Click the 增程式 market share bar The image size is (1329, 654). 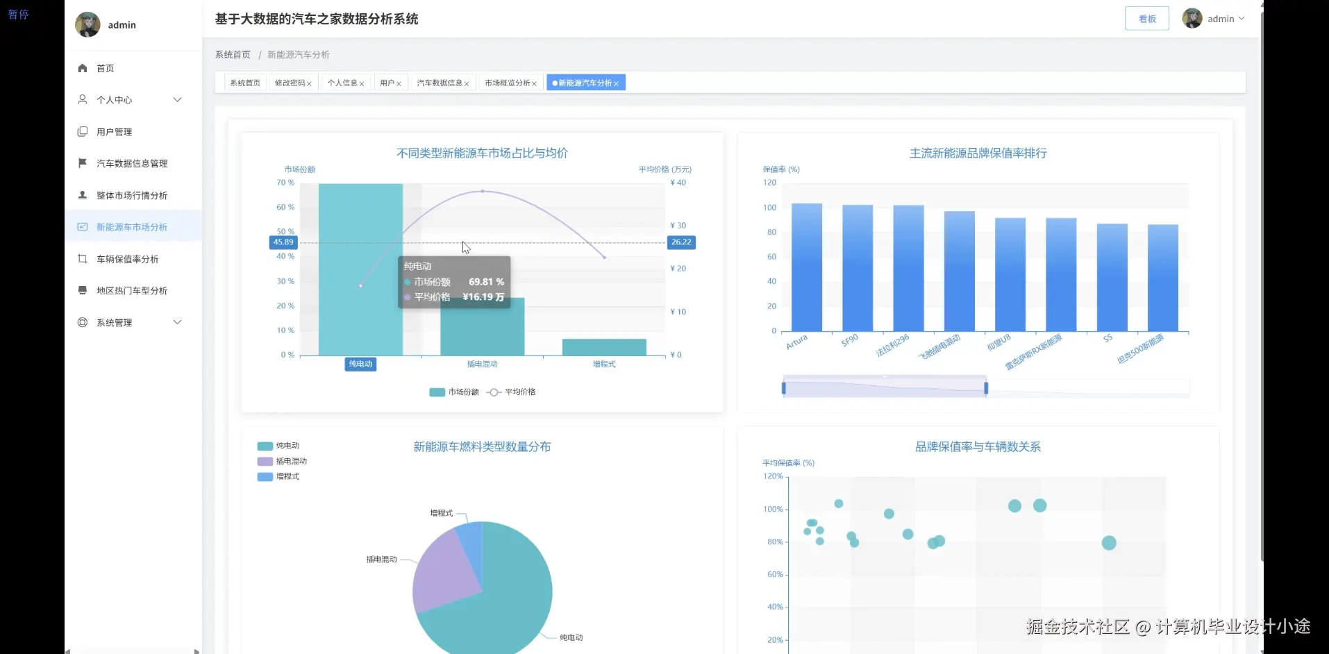(604, 347)
